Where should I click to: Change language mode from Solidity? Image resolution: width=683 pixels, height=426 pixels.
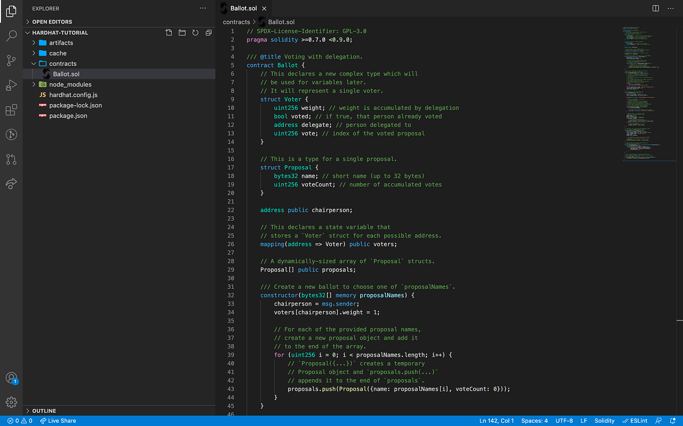point(604,421)
